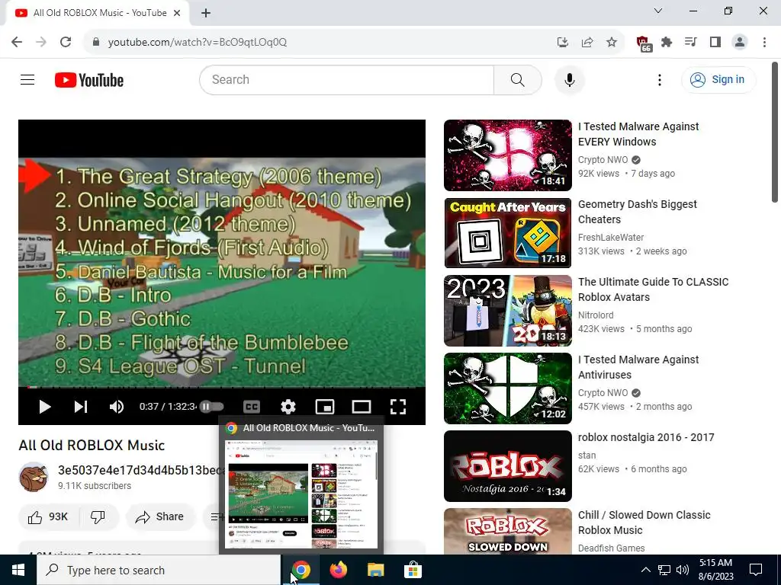Bookmark this tab with star icon
This screenshot has height=585, width=781.
[612, 43]
